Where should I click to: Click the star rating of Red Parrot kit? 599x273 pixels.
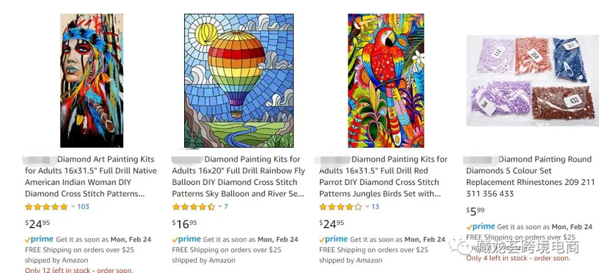(340, 207)
